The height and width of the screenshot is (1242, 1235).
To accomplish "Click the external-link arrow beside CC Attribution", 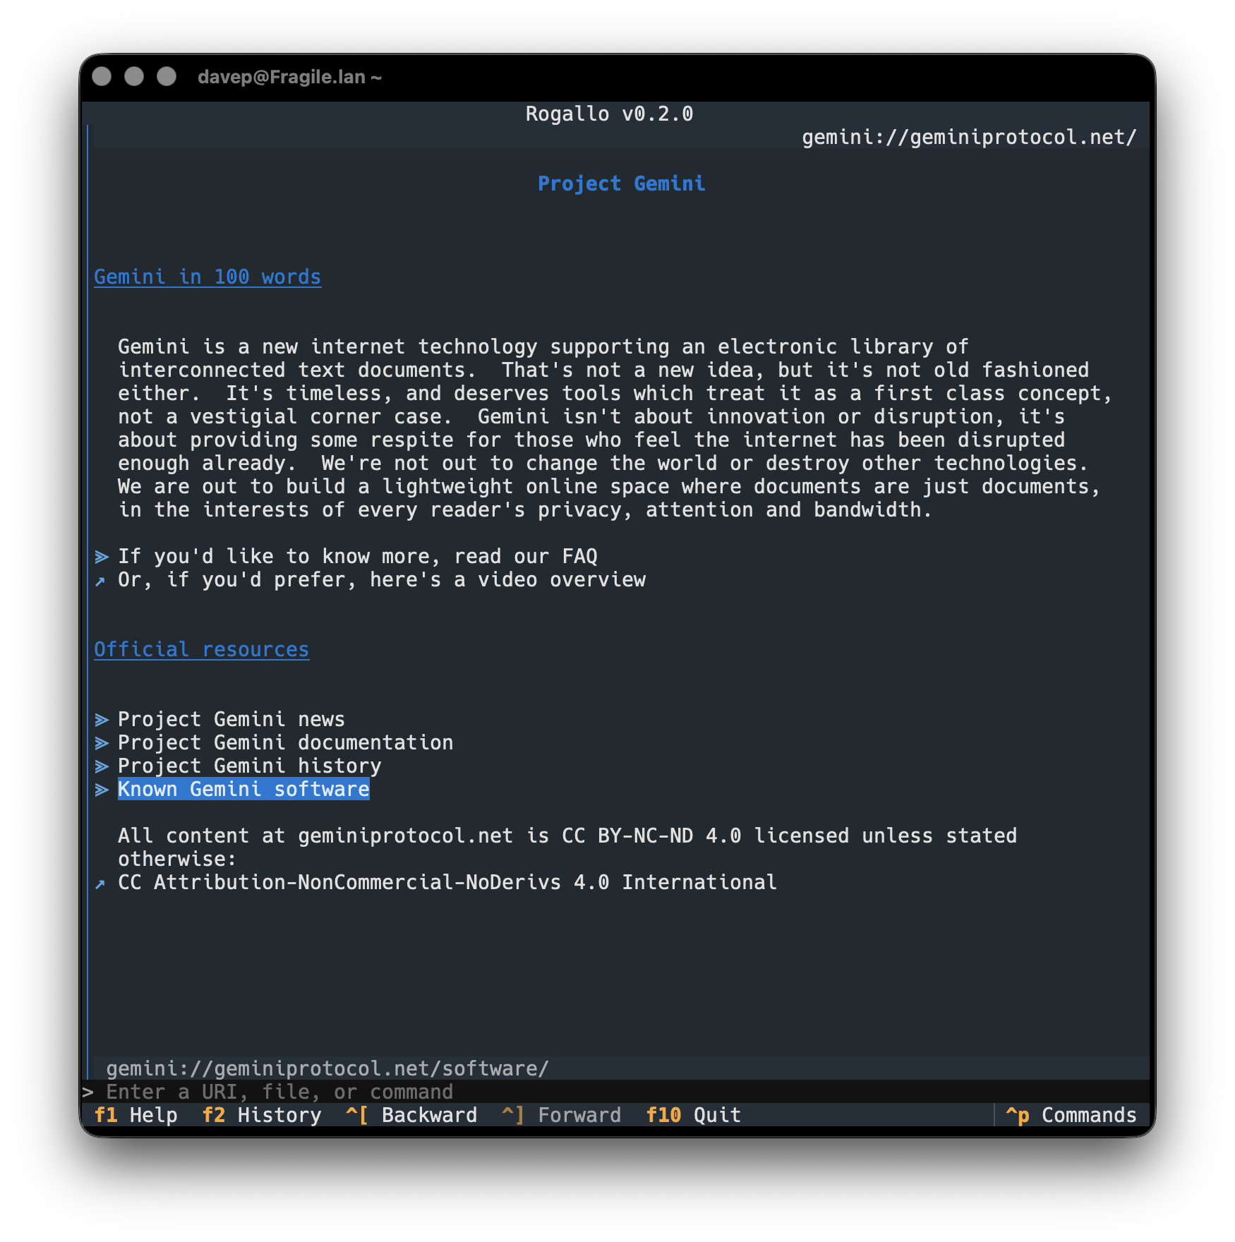I will click(100, 884).
